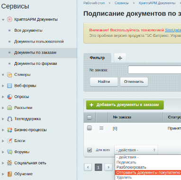Open the действия actions dropdown
Screen dimensions: 181x180
click(x=136, y=150)
